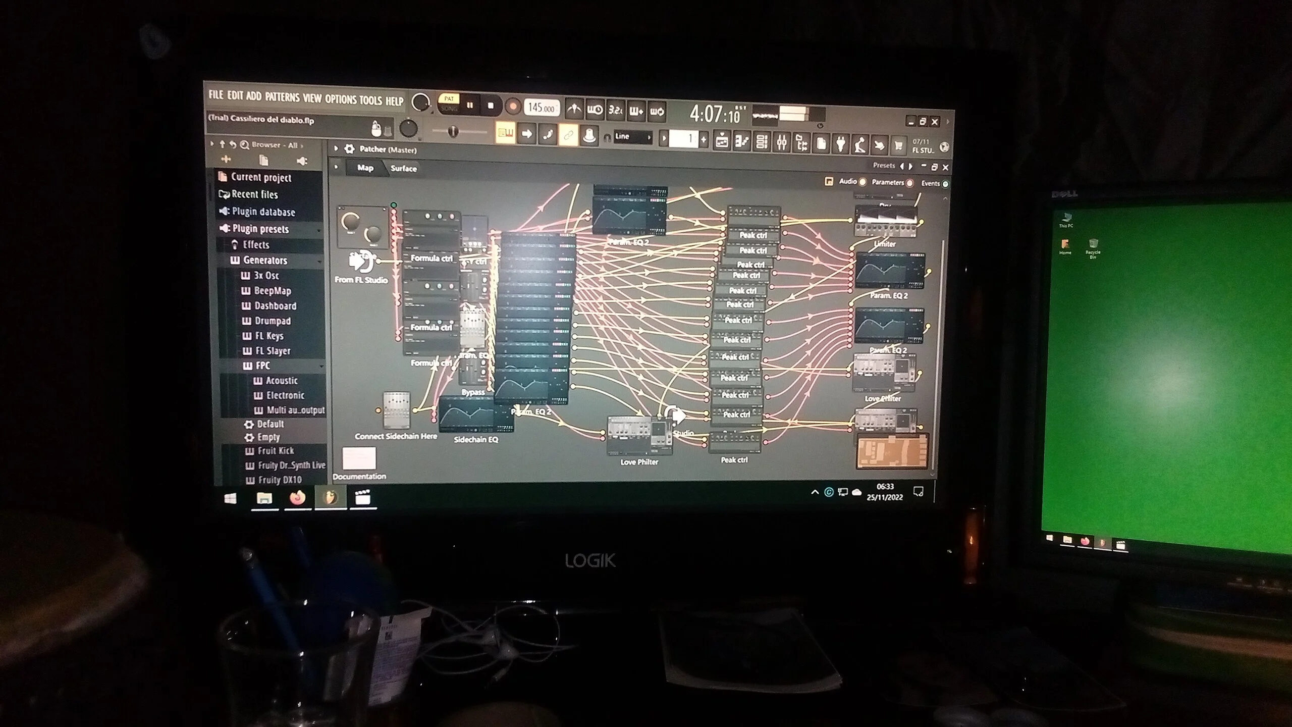This screenshot has height=727, width=1292.
Task: Toggle typing keyboard to piano icon
Action: [505, 134]
